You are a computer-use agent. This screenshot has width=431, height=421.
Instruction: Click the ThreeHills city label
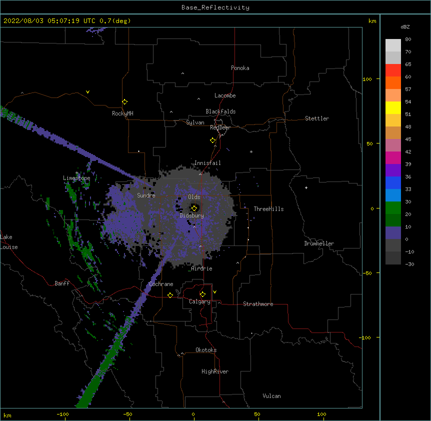click(268, 209)
